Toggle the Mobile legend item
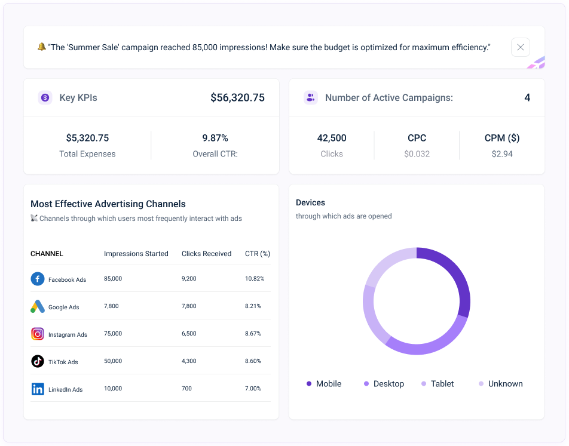Viewport: 569px width, 446px height. (x=323, y=384)
